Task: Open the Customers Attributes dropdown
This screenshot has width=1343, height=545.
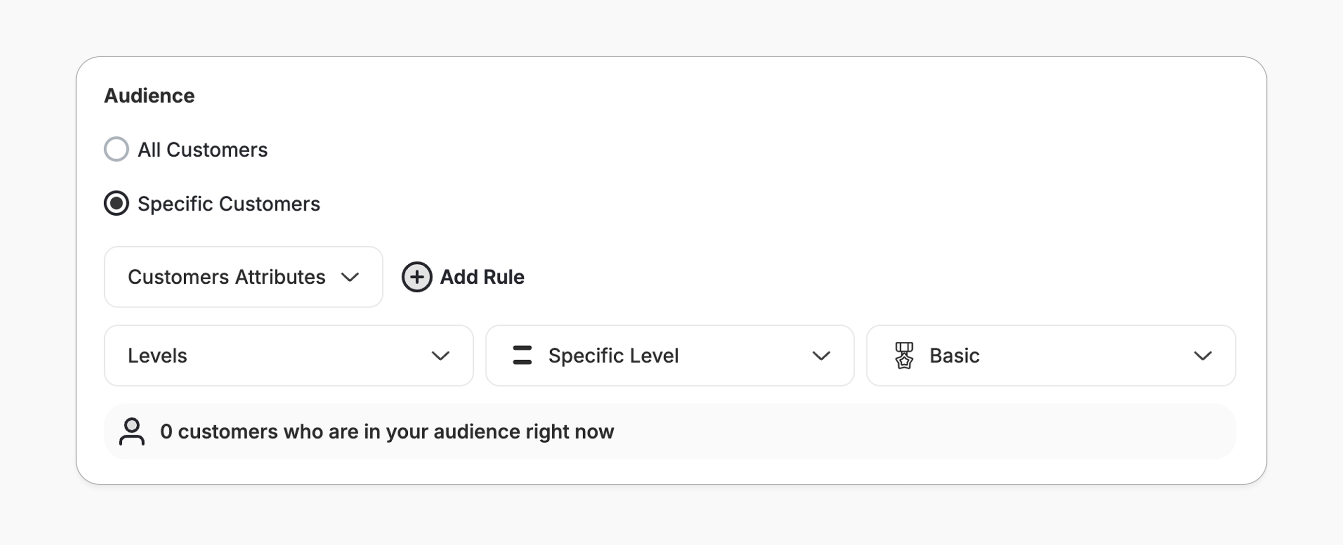Action: click(242, 277)
